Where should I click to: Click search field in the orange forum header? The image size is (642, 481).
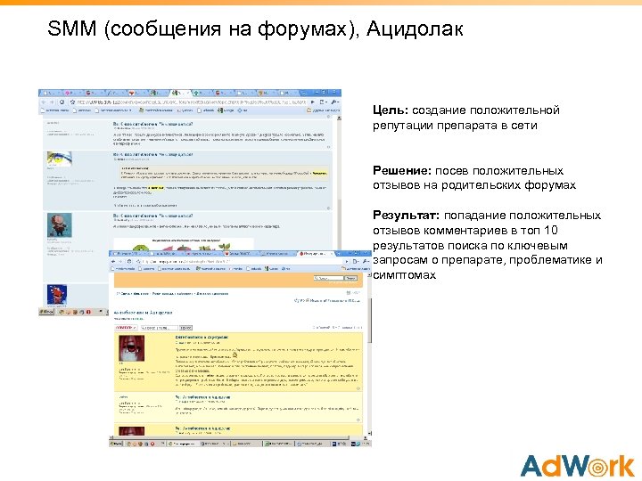click(x=329, y=278)
